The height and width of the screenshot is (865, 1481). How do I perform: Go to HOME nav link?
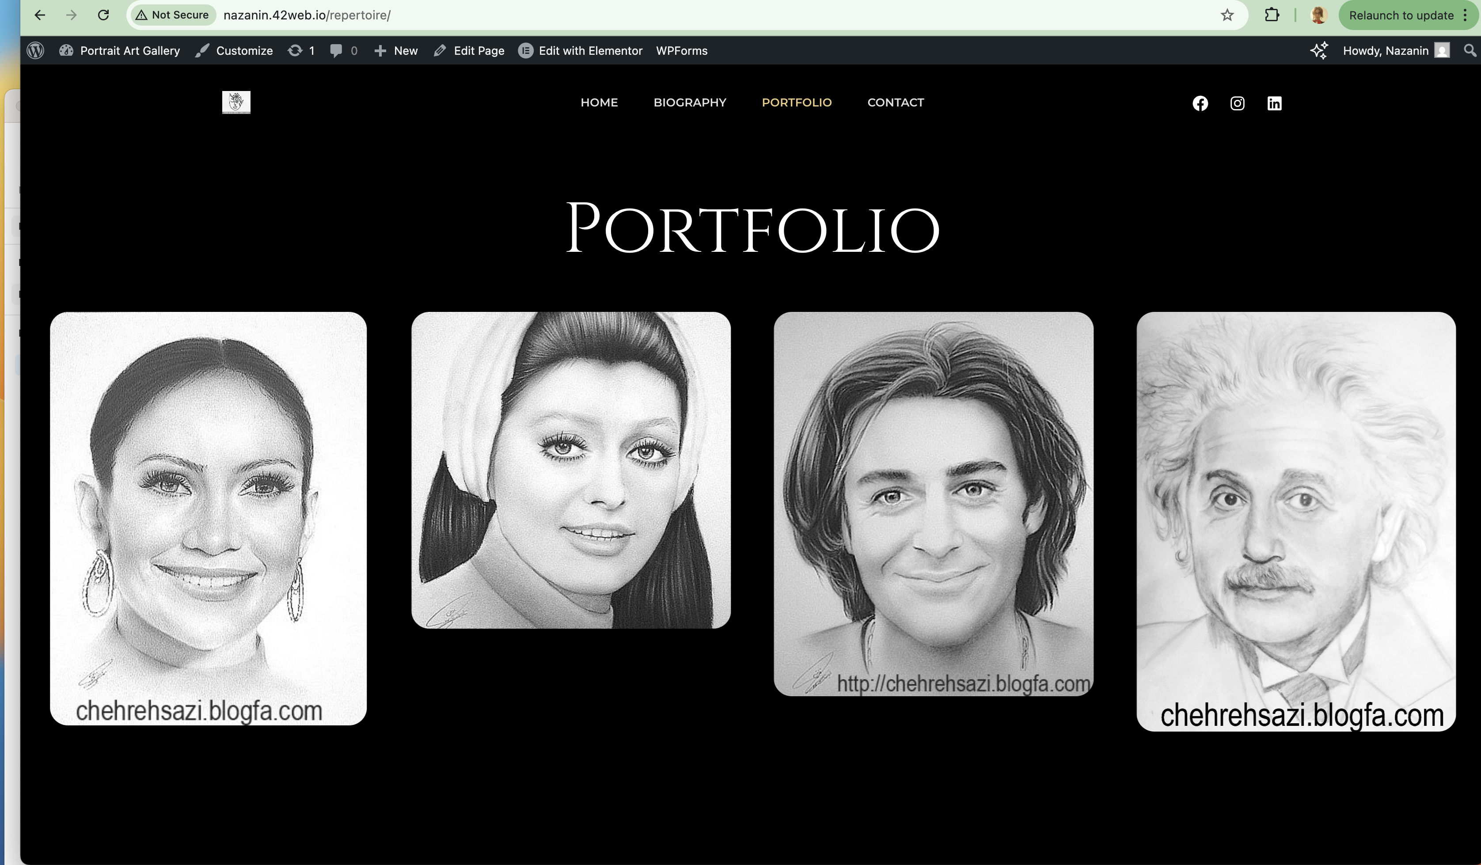click(599, 102)
